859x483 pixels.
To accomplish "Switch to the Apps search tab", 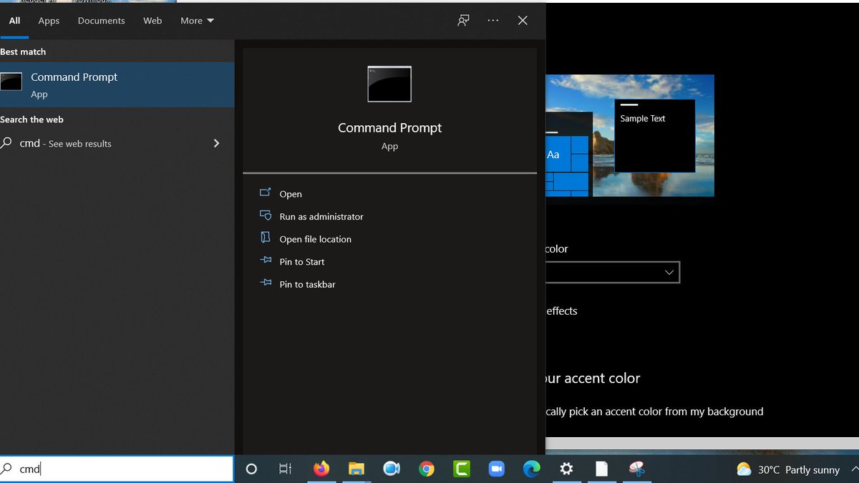I will 49,21.
